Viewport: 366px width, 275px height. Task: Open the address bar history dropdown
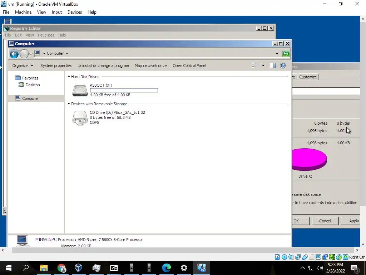(x=277, y=54)
